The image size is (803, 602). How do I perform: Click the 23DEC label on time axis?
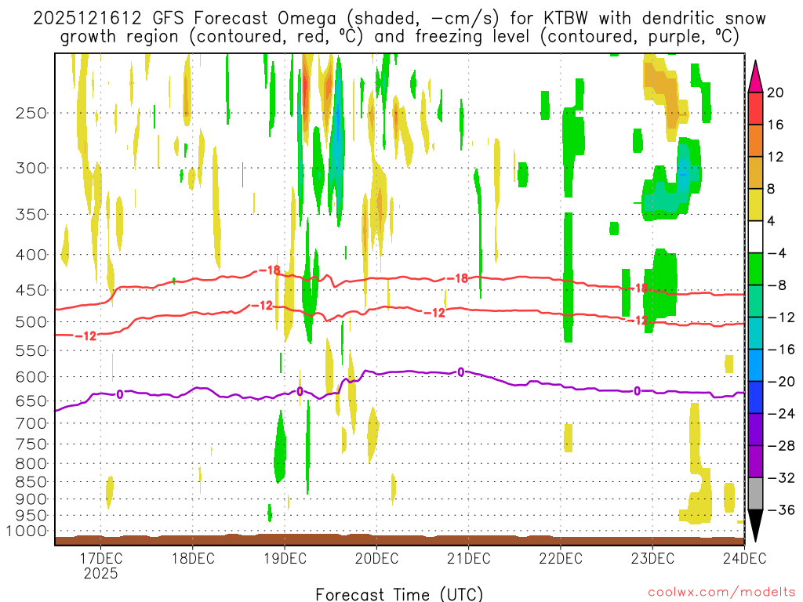point(652,558)
